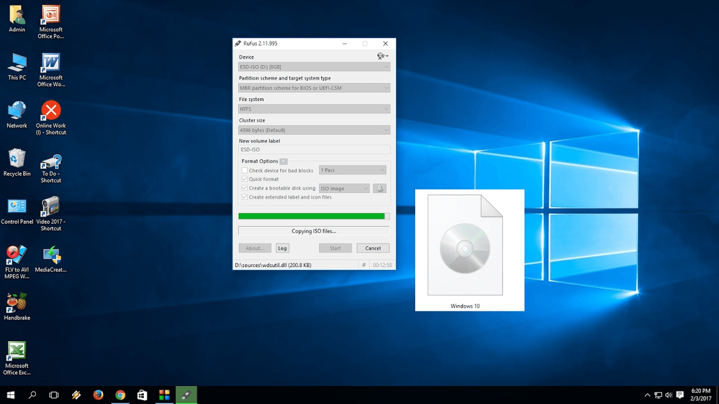The width and height of the screenshot is (719, 404).
Task: Open the Rufus Log window
Action: 282,247
